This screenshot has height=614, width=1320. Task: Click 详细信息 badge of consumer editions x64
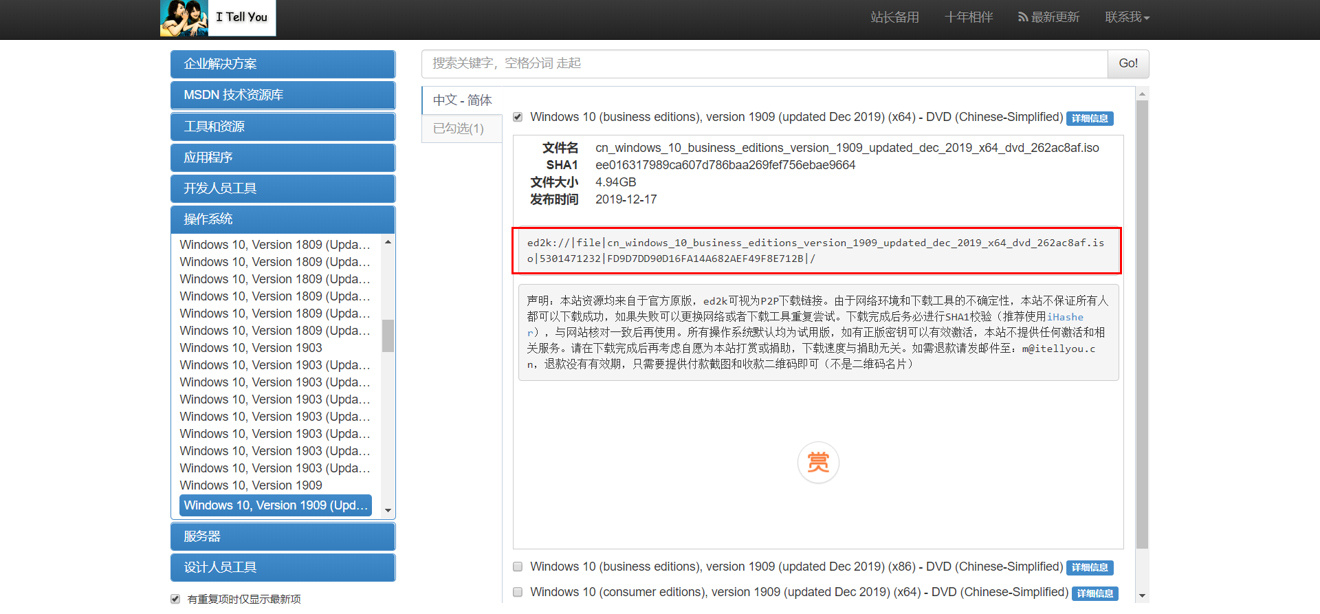pyautogui.click(x=1095, y=593)
